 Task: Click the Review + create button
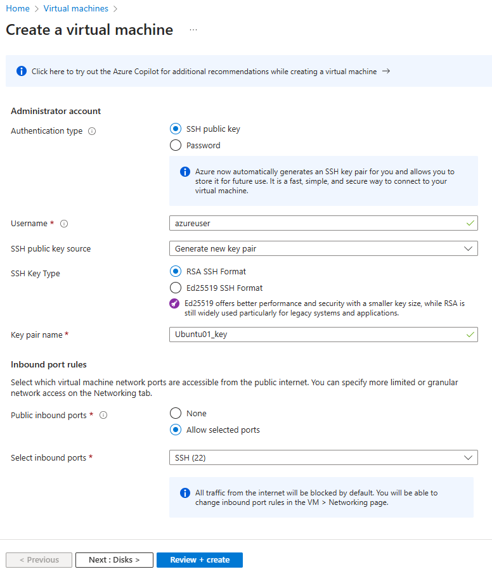[x=200, y=559]
